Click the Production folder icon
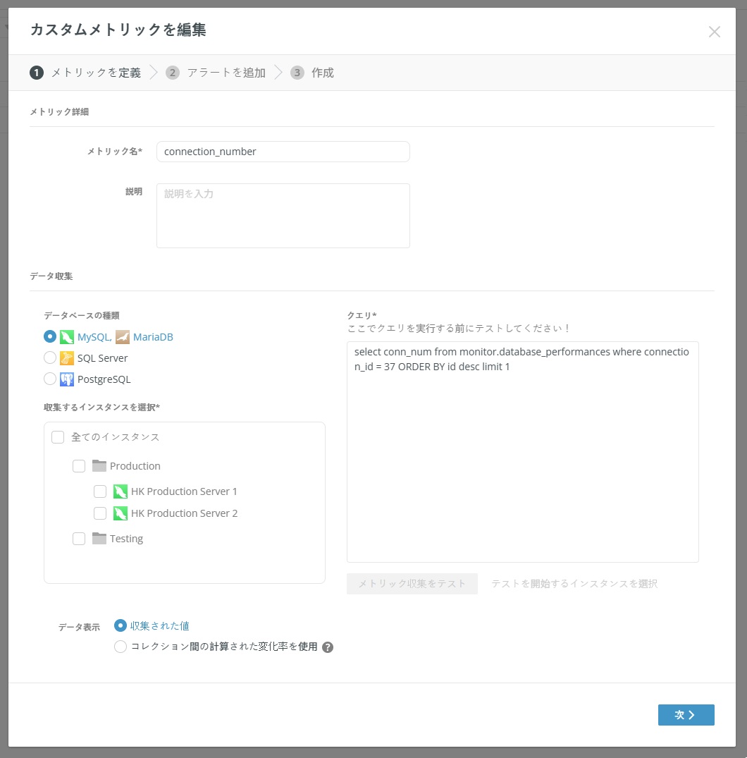Image resolution: width=747 pixels, height=758 pixels. point(99,466)
